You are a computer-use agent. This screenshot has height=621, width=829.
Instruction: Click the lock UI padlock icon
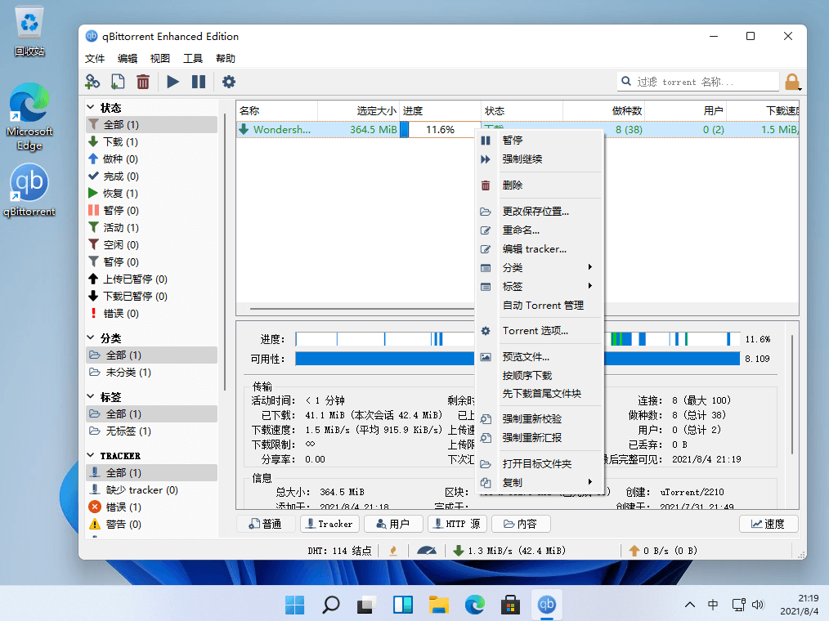792,82
